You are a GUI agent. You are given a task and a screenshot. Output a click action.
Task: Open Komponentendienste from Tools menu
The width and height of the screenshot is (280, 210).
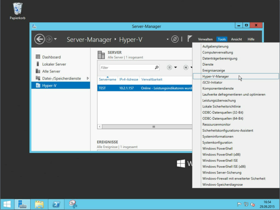(236, 89)
